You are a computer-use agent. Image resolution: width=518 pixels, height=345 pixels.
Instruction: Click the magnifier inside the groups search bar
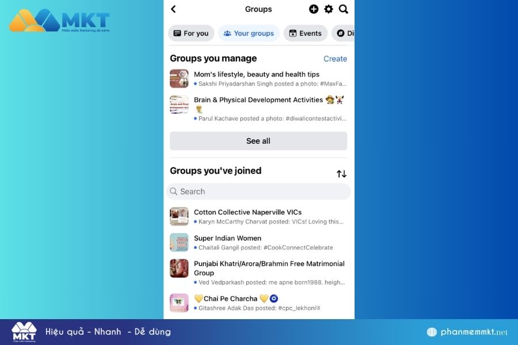174,191
